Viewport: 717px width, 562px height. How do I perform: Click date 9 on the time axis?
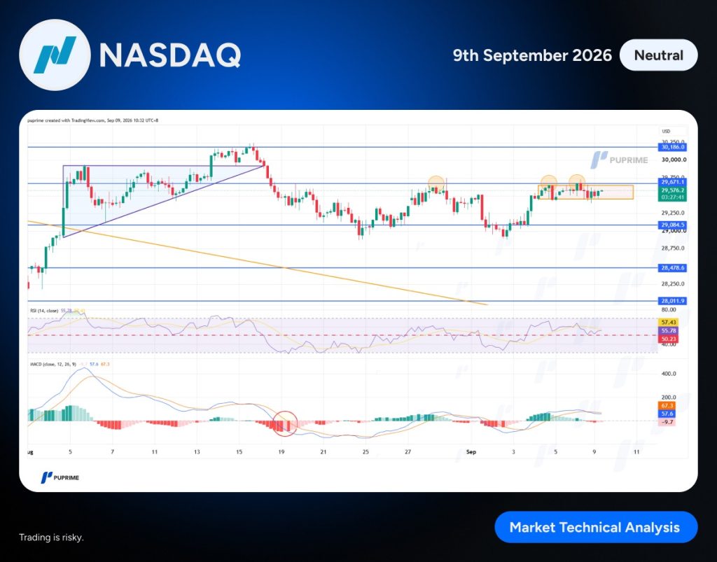594,452
